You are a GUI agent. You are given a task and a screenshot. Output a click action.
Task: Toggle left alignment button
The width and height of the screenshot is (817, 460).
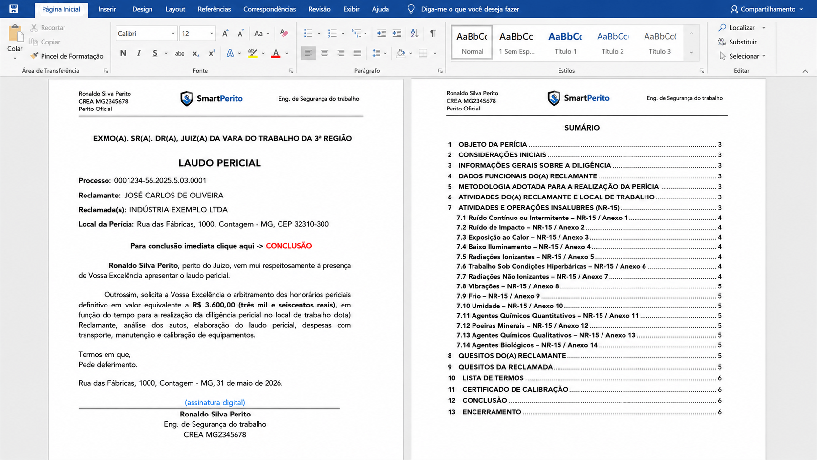click(x=308, y=53)
